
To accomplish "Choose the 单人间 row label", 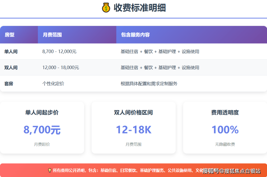I will 11,51.
